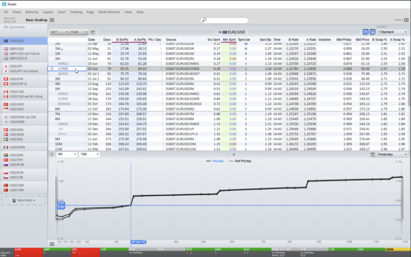Click the table view icon beside Layout

(366, 32)
